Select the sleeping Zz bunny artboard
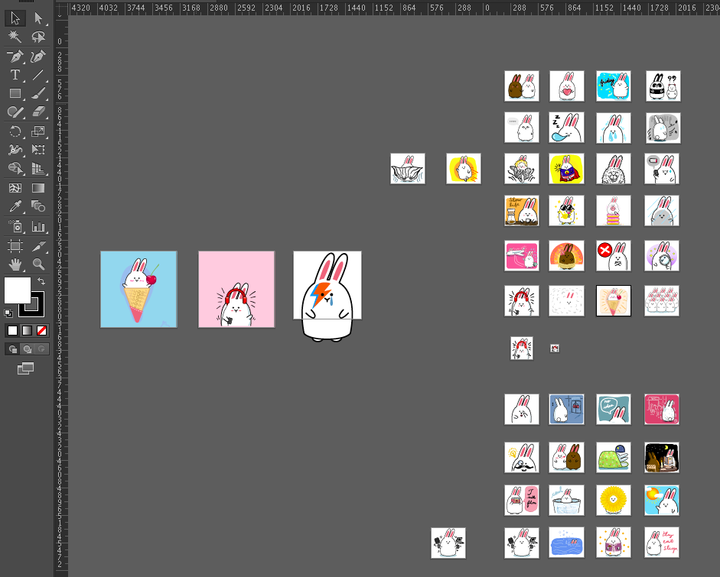720x577 pixels. [567, 128]
